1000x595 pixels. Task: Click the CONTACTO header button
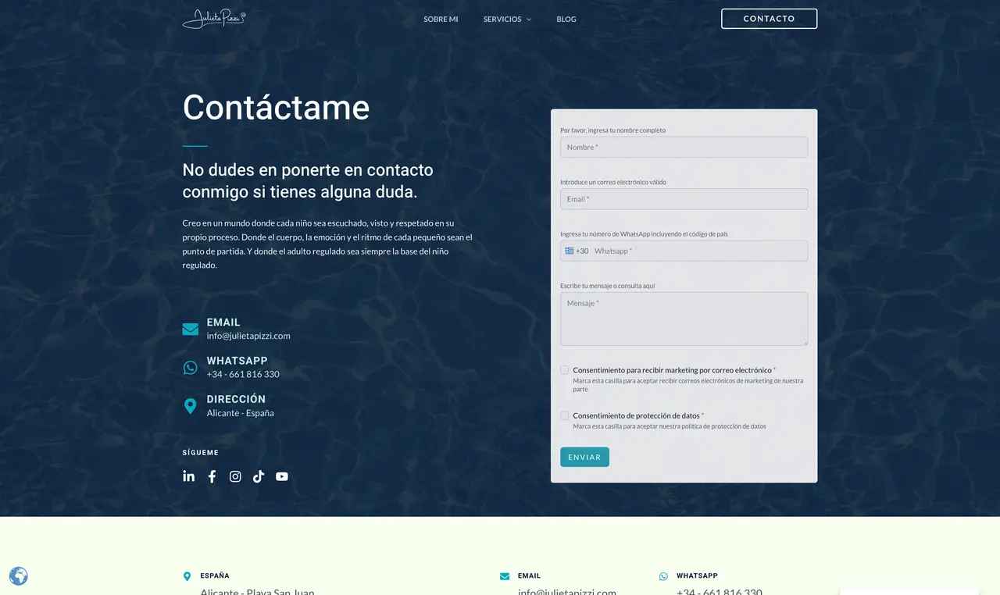pos(769,19)
